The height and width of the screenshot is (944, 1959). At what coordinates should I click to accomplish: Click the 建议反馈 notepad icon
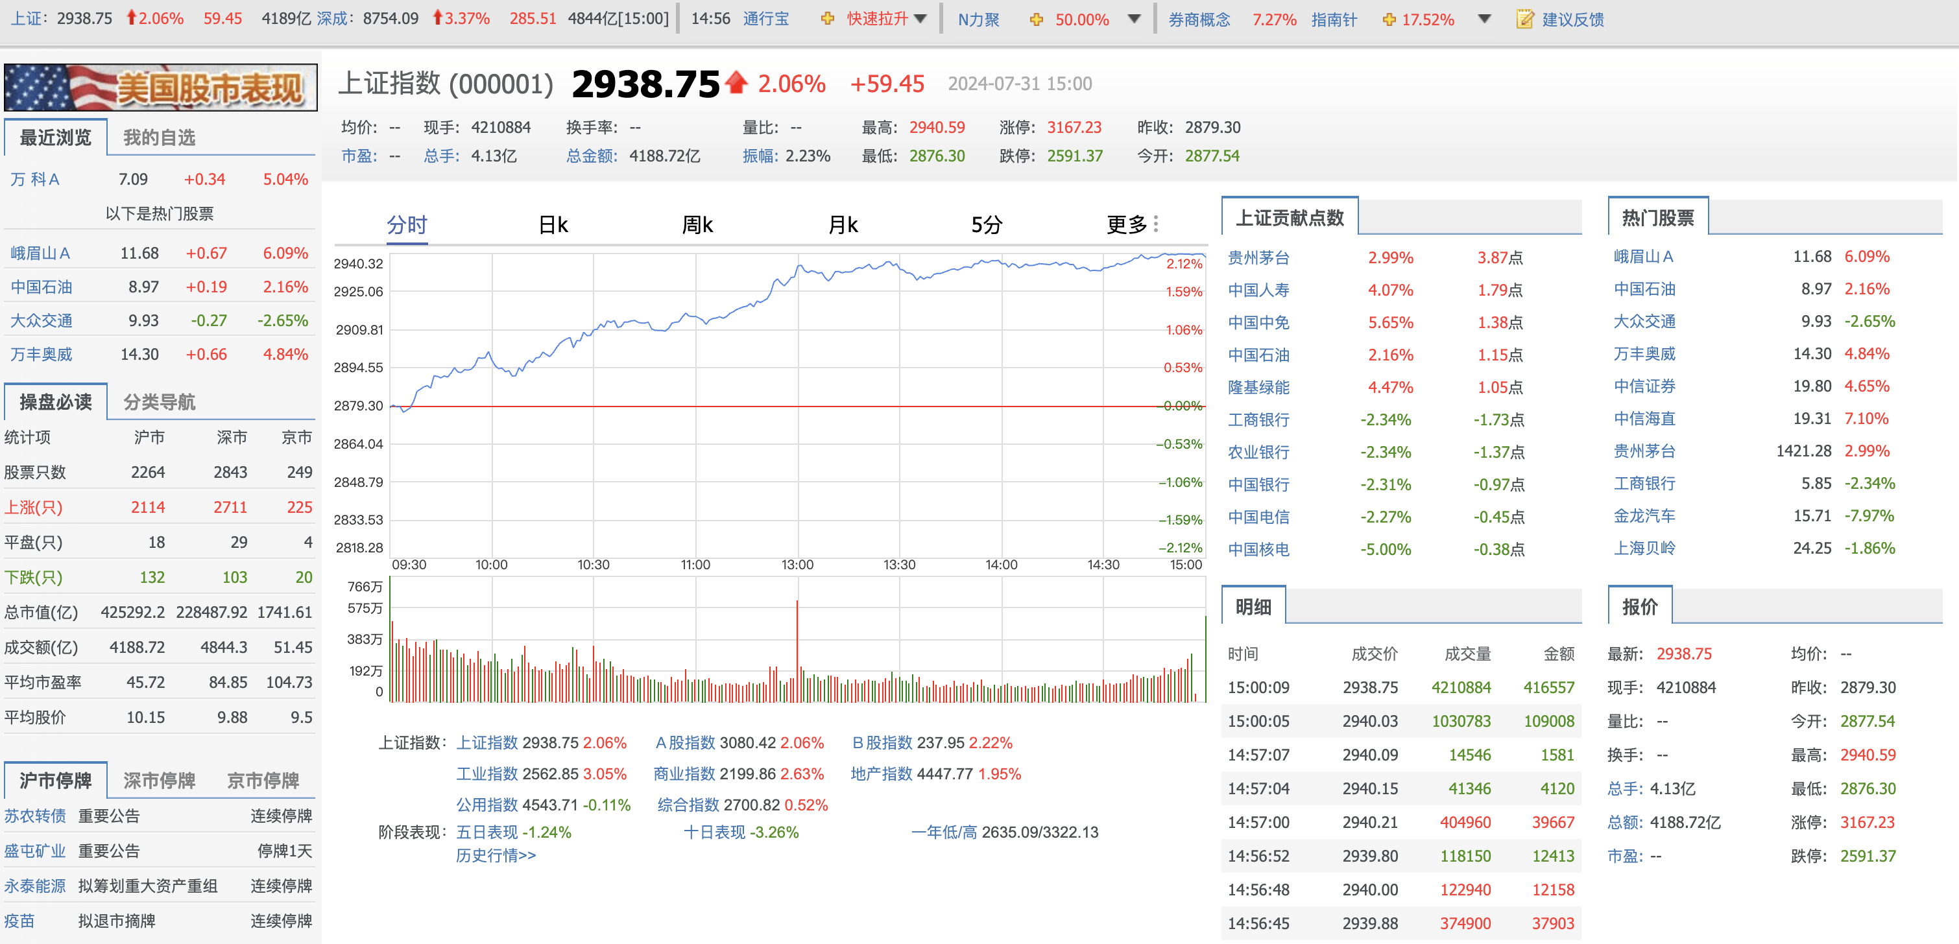pos(1525,19)
